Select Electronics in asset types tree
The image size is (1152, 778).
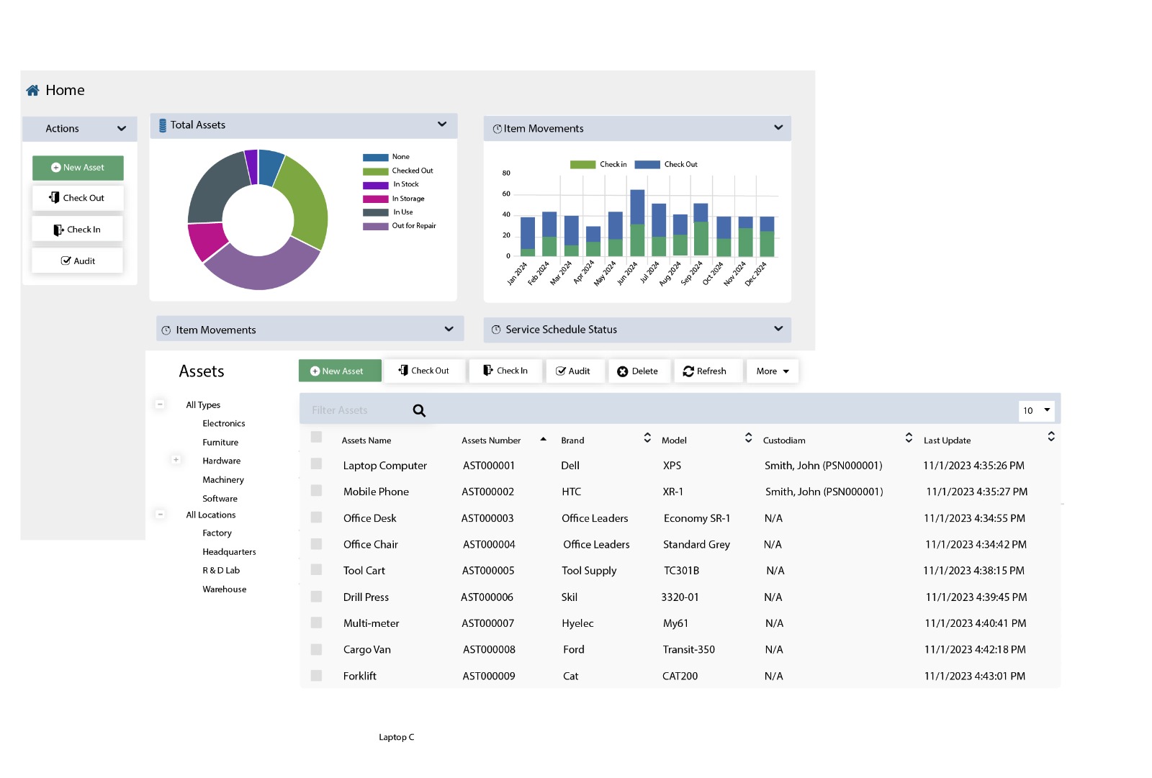tap(223, 424)
